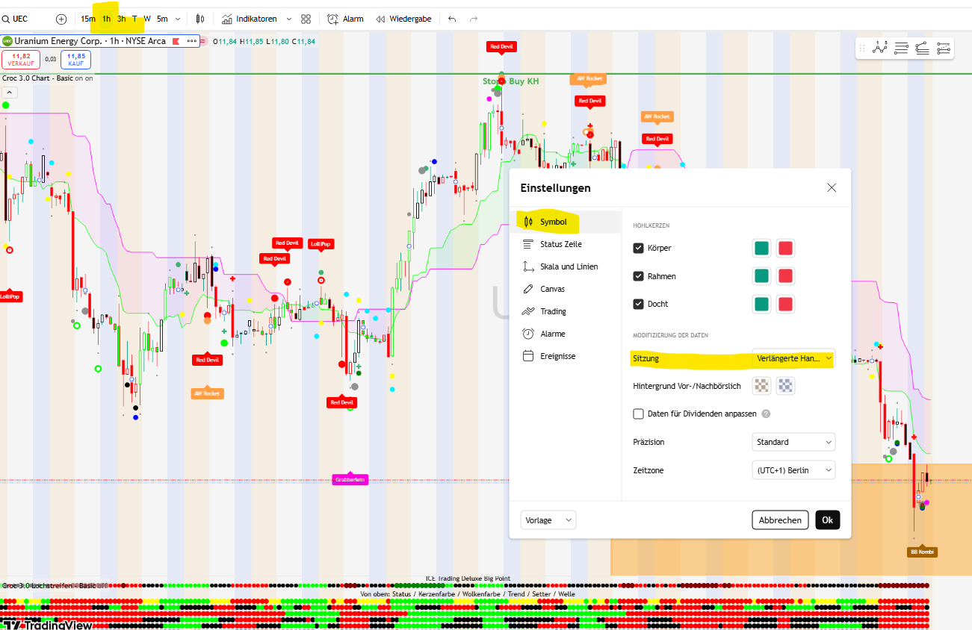Open the chart type candlestick icon
The height and width of the screenshot is (630, 972).
click(x=200, y=19)
